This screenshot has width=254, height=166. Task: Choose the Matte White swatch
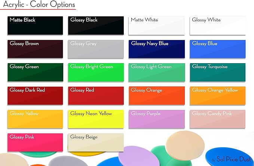[156, 25]
